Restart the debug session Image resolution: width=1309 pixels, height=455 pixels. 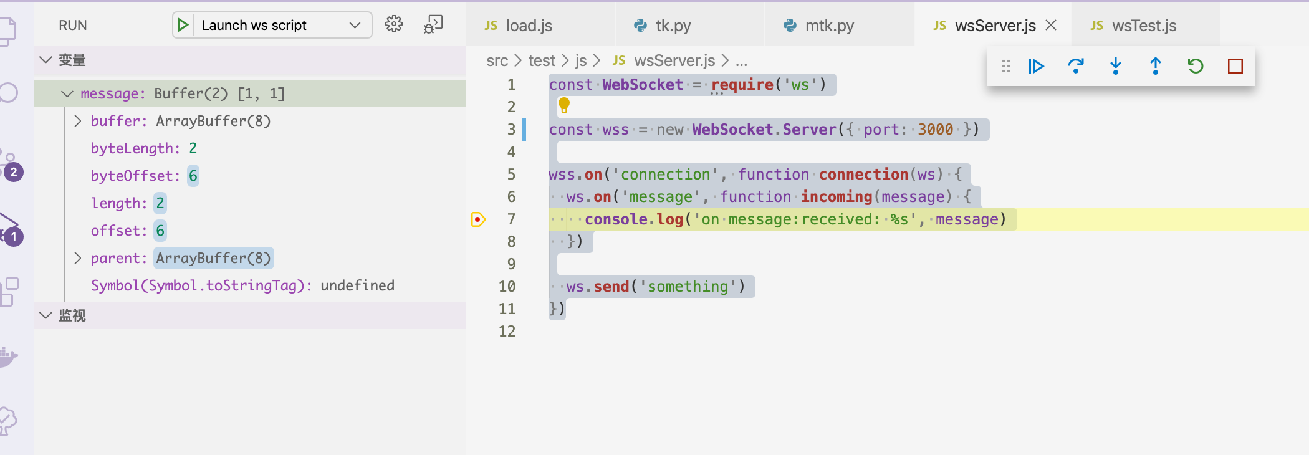tap(1195, 66)
